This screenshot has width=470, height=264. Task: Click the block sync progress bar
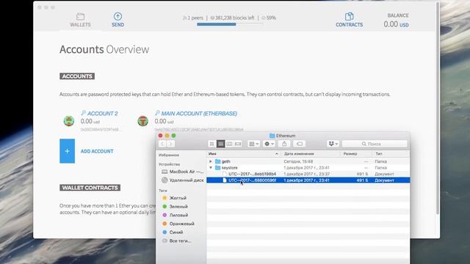coord(230,24)
